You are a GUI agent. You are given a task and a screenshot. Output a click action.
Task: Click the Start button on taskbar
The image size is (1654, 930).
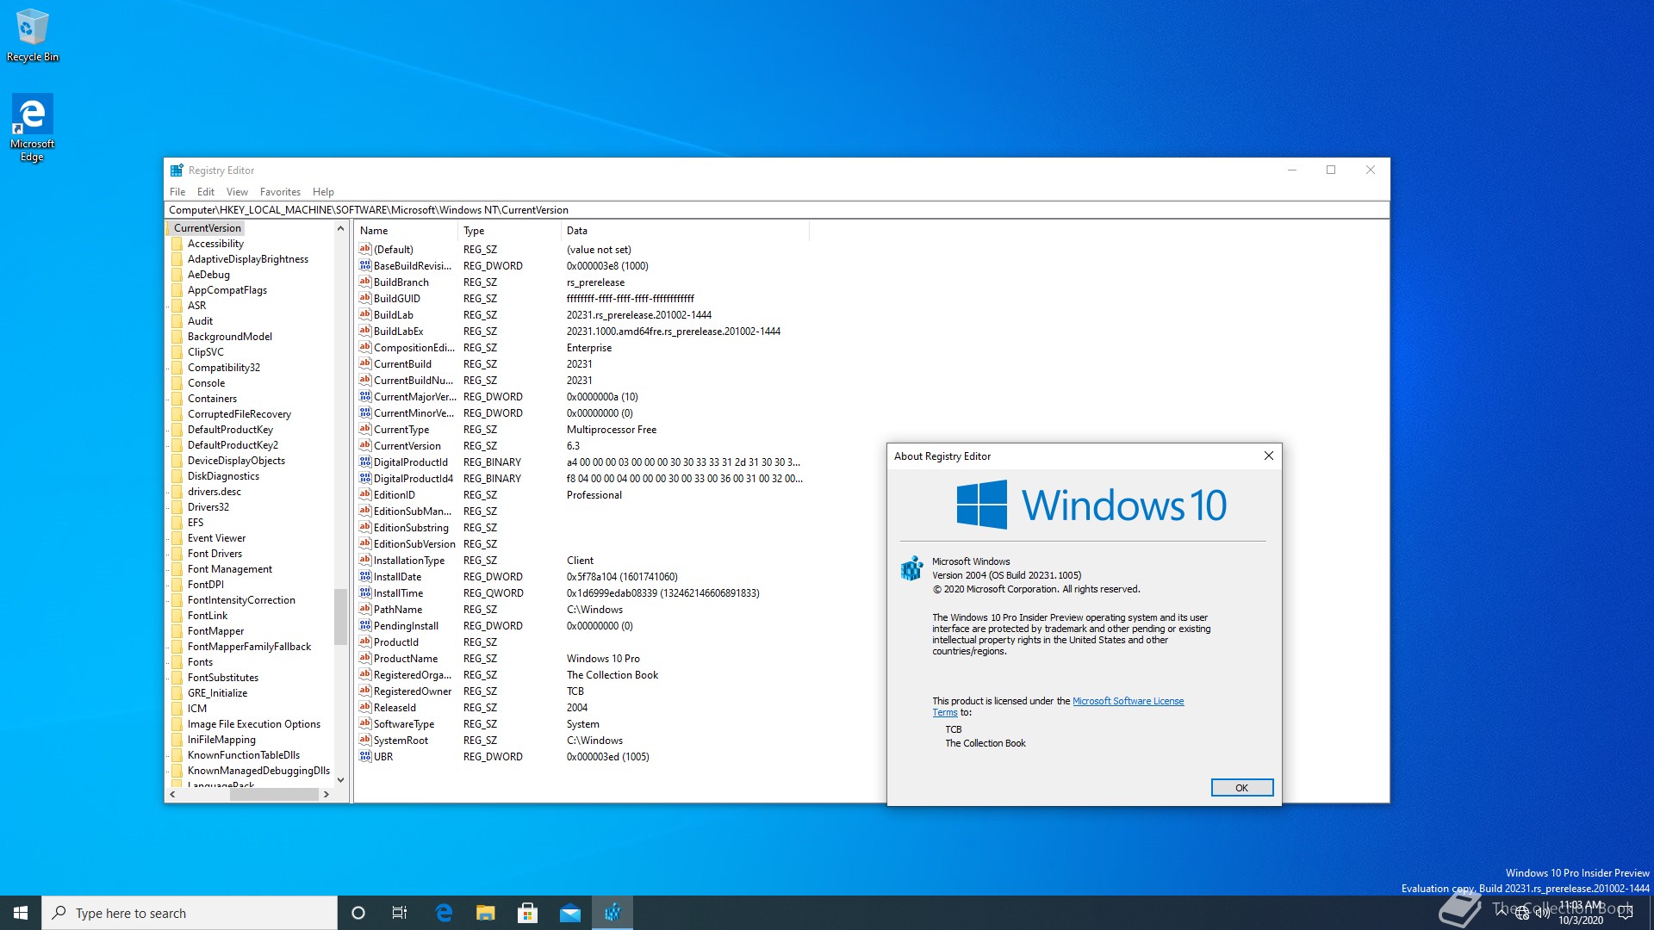click(21, 913)
